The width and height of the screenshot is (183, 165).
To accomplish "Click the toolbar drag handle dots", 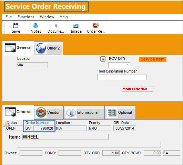I will click(4, 28).
